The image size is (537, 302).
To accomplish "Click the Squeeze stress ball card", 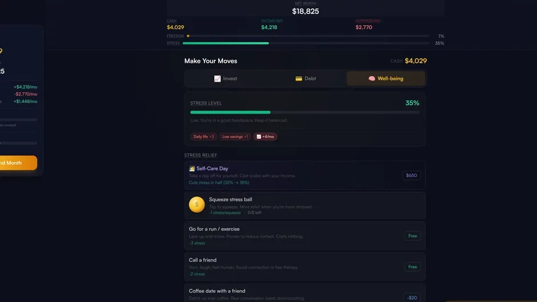I will (305, 206).
